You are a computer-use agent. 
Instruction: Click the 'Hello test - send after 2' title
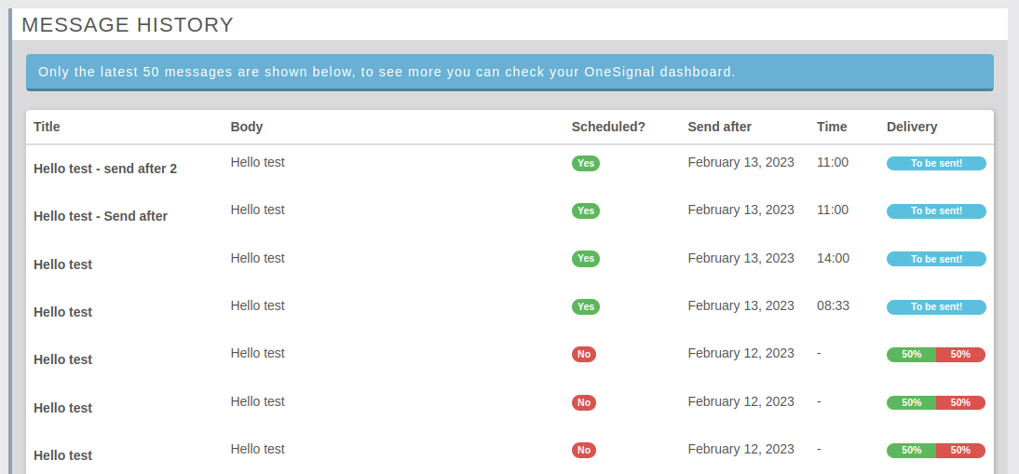coord(105,169)
